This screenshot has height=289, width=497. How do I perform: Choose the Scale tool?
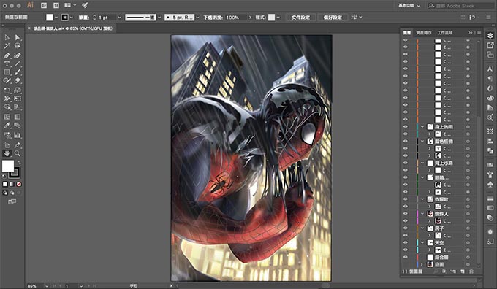18,90
